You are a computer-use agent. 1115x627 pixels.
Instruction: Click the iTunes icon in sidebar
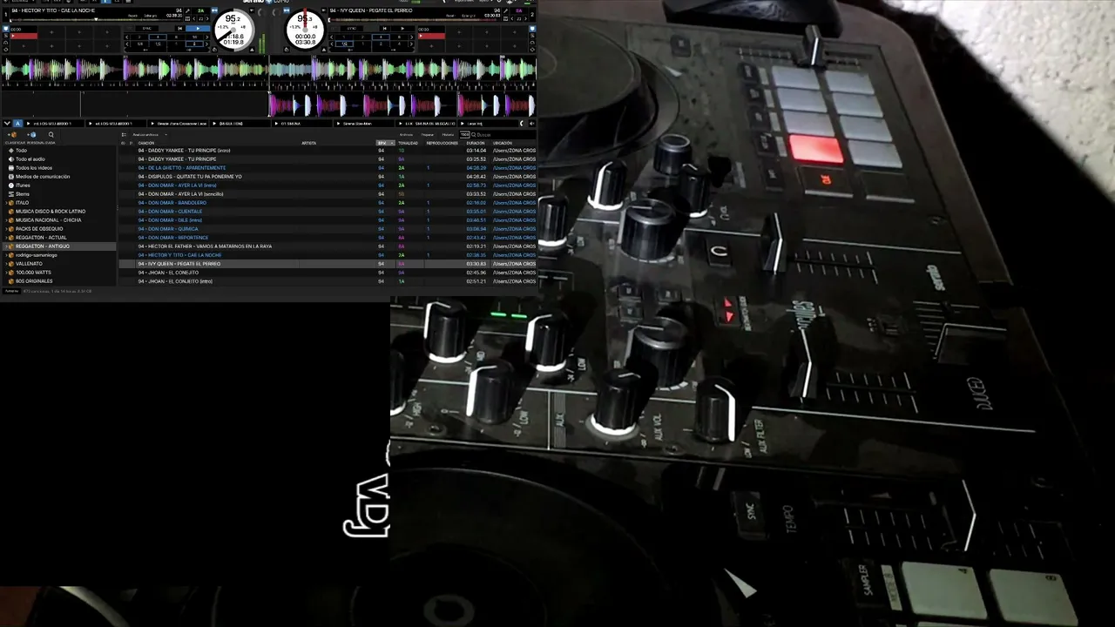11,185
